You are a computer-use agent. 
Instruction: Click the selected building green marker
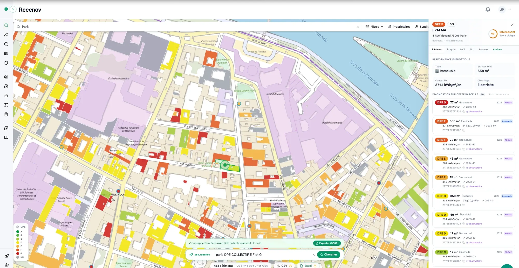coord(225,165)
